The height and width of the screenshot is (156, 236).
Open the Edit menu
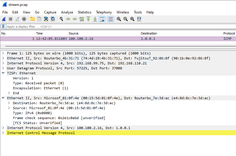[x=15, y=12]
